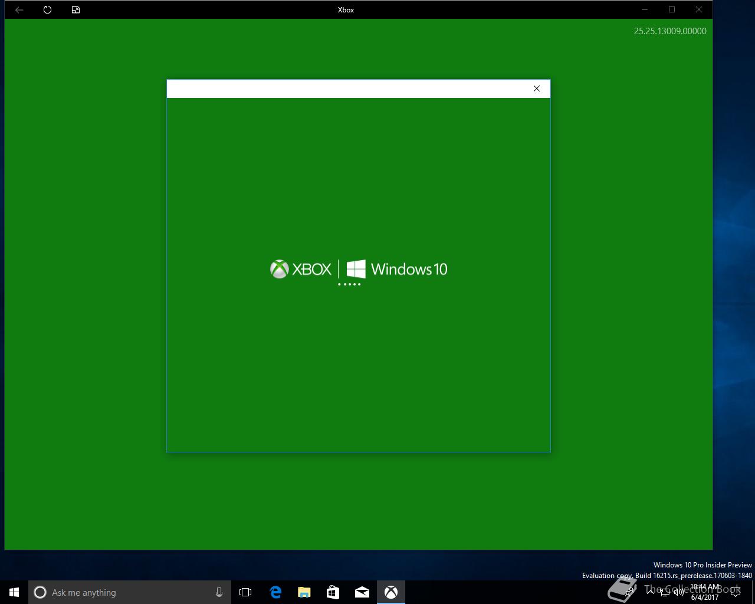Open the Windows Store from the taskbar
This screenshot has width=755, height=604.
coord(333,592)
